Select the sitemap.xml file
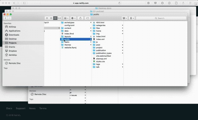 point(108,59)
